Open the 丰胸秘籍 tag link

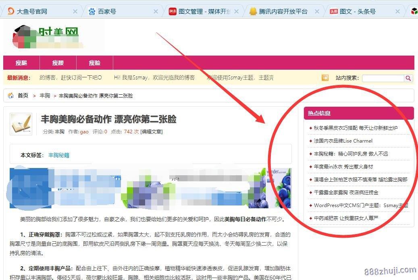59,155
